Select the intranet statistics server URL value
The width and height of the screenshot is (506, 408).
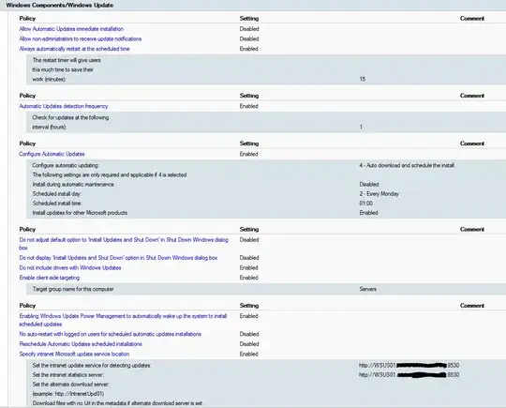click(x=409, y=375)
